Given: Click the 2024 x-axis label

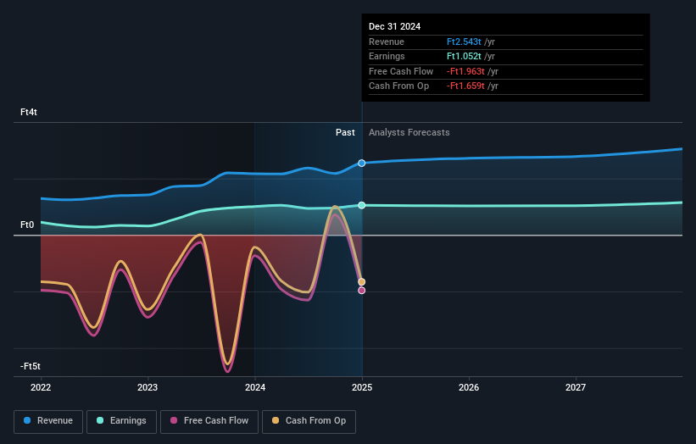Looking at the screenshot, I should coord(255,388).
